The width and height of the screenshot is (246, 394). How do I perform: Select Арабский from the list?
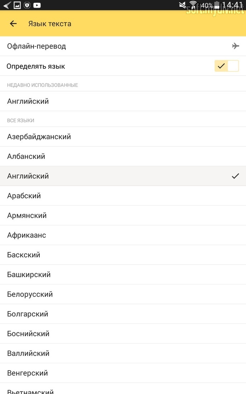pos(123,196)
